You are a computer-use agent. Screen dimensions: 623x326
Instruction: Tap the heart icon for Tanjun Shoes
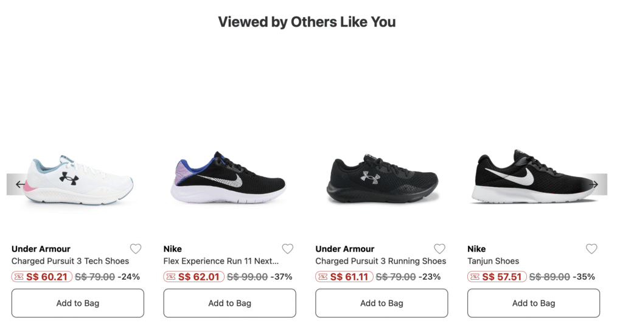[591, 249]
